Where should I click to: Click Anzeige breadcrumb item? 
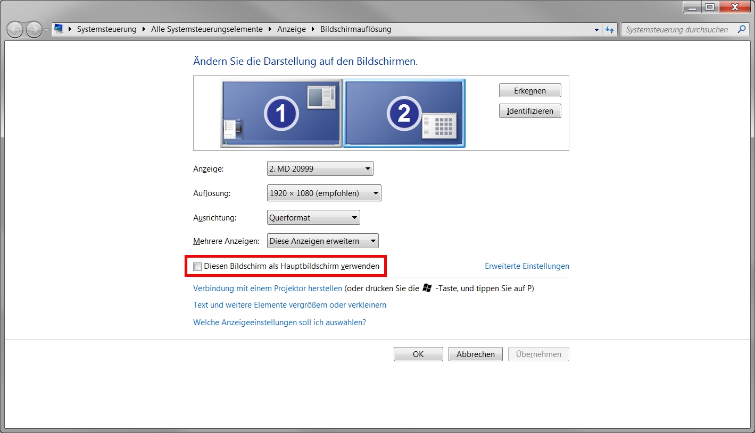tap(291, 29)
